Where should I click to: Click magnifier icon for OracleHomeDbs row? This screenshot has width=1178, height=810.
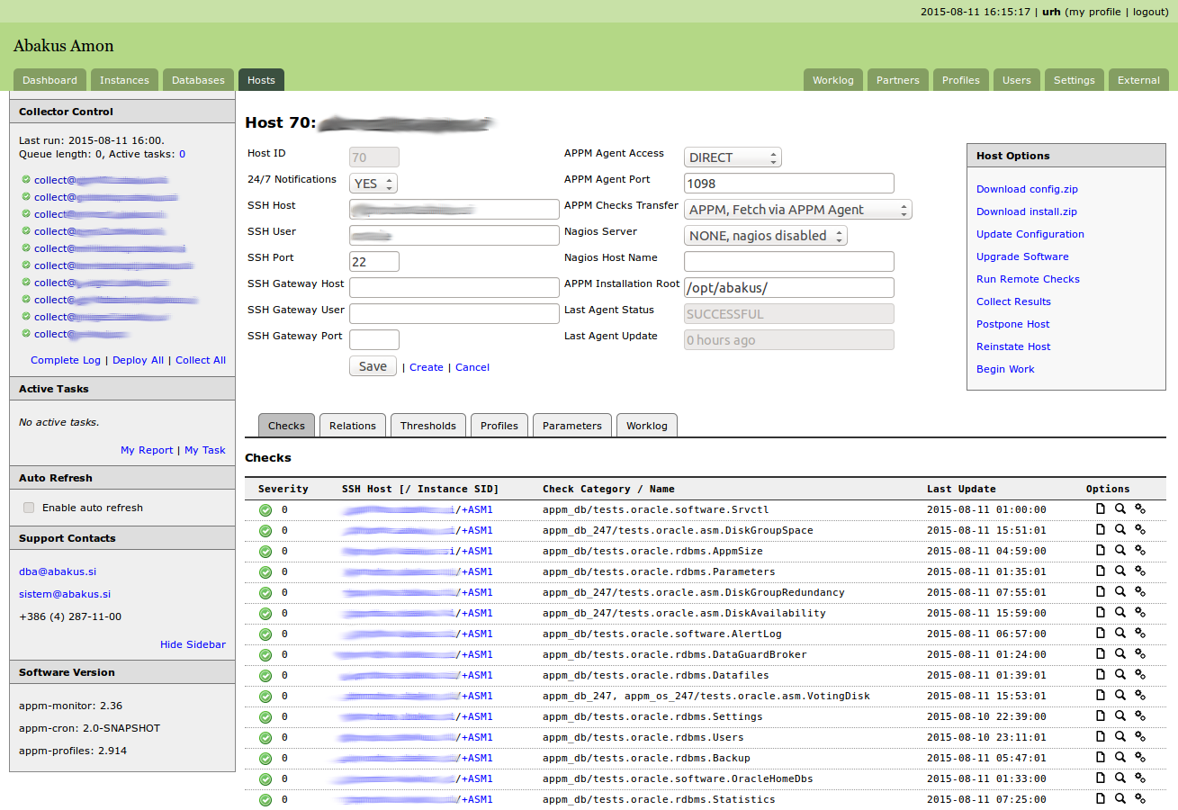(1120, 778)
